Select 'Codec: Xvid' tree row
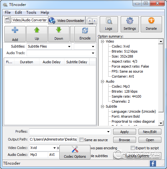This screenshot has height=169, width=167. coord(121,46)
